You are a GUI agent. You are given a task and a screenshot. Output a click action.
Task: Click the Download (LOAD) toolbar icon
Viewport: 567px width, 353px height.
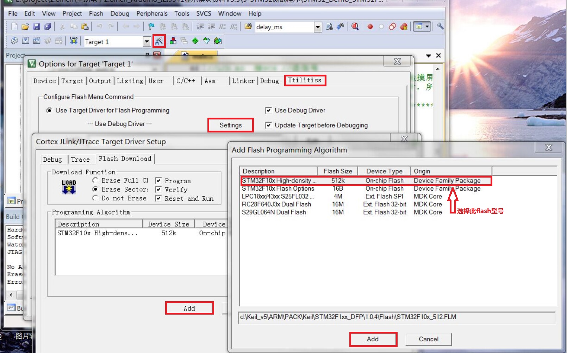(x=73, y=41)
